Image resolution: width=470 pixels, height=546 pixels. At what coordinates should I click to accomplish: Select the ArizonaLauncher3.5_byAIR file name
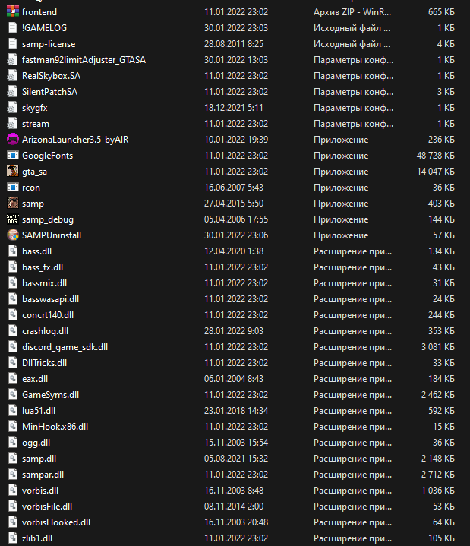75,140
